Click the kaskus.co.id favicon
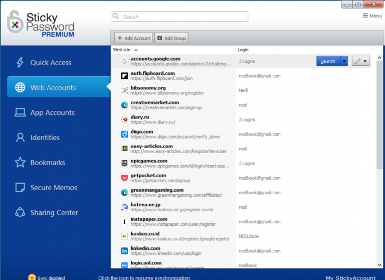The height and width of the screenshot is (280, 385). tap(124, 236)
